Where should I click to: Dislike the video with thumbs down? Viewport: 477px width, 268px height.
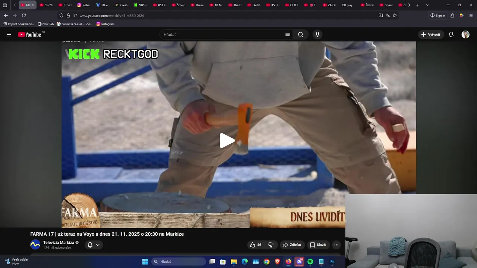pyautogui.click(x=271, y=245)
